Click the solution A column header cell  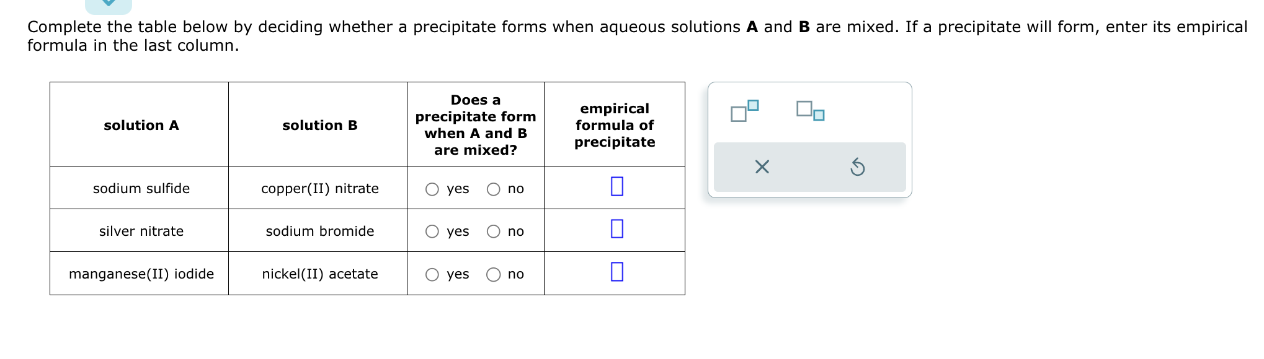141,125
